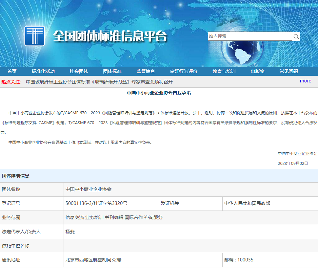Select the registration number 50001136-3 cell
The image size is (318, 268).
click(x=96, y=203)
